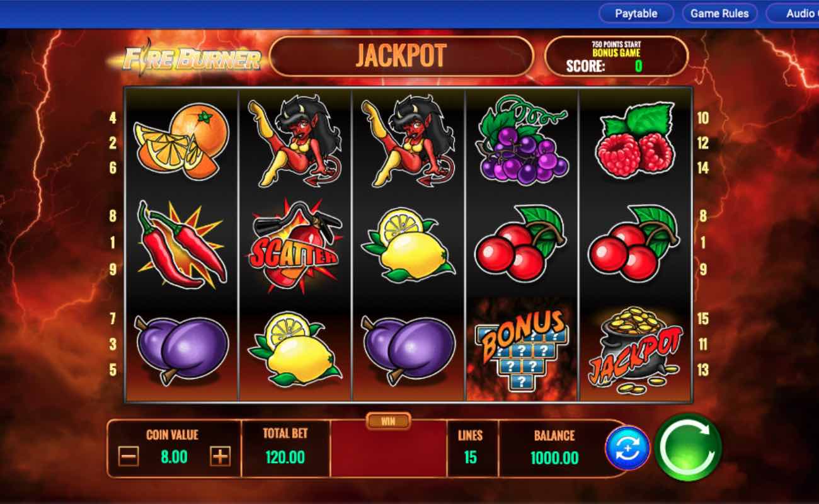This screenshot has width=819, height=504.
Task: Click the Jackpot banner at top
Action: click(401, 56)
